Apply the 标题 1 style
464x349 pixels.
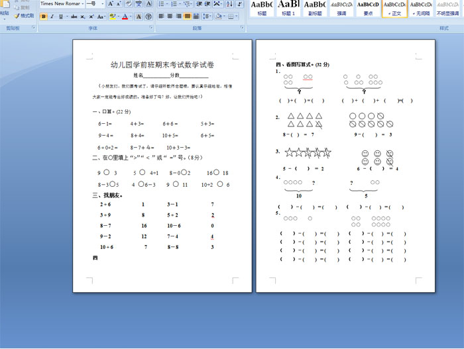288,9
